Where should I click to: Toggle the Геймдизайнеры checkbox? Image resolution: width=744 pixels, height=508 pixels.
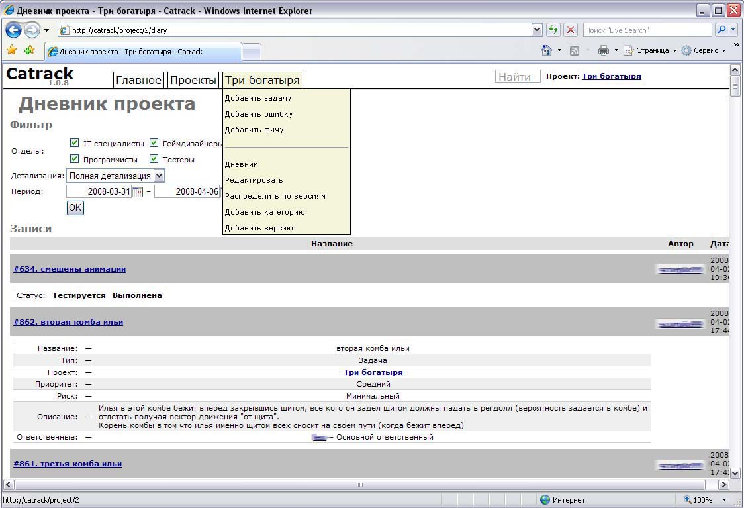click(154, 143)
